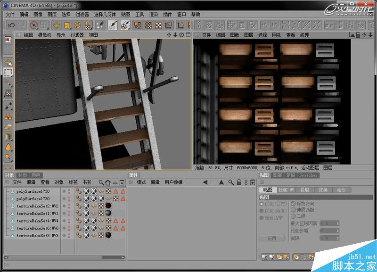Click the Undo icon on the top toolbar
Image resolution: width=377 pixels, height=272 pixels.
click(x=12, y=24)
